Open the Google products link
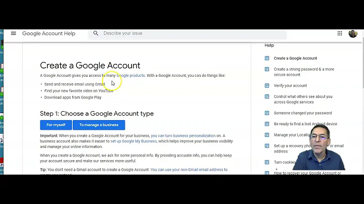Viewport: 364px width, 204px height. pyautogui.click(x=131, y=75)
